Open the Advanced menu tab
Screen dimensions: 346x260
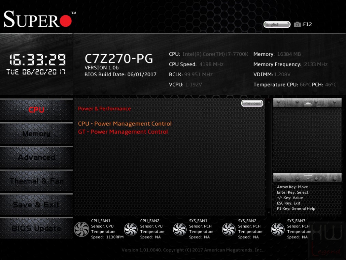pyautogui.click(x=36, y=157)
